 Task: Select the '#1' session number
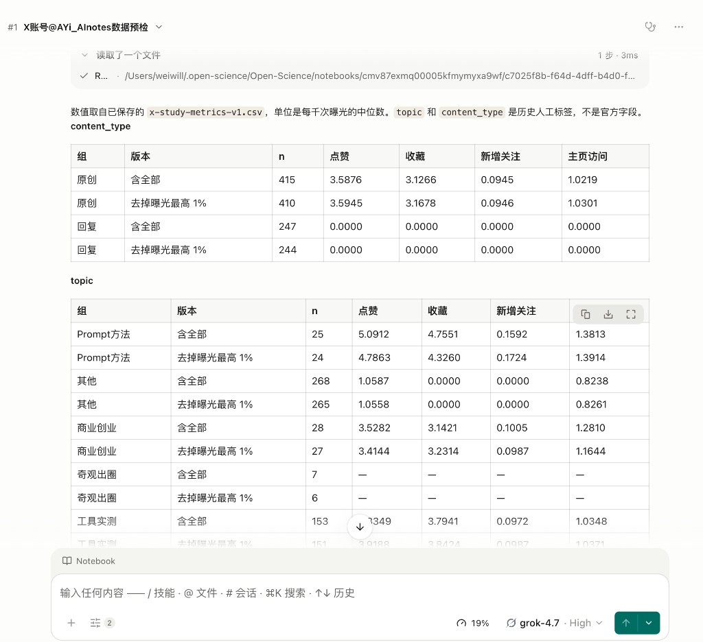(x=12, y=27)
